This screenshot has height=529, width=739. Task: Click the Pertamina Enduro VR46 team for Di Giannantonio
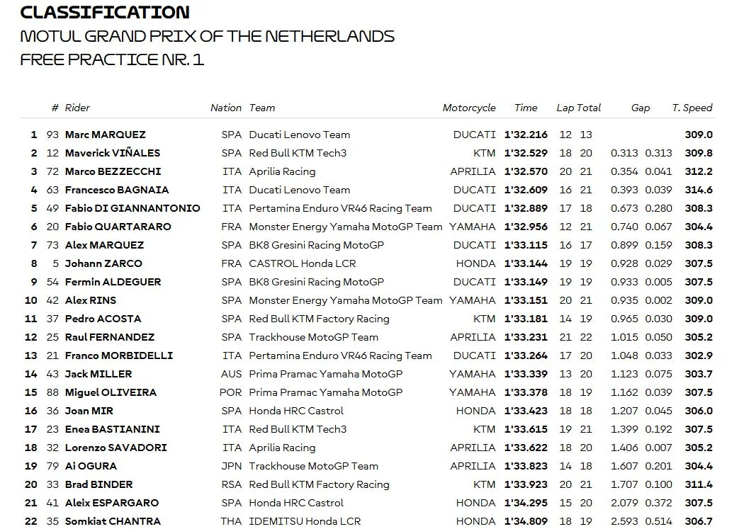pos(340,208)
